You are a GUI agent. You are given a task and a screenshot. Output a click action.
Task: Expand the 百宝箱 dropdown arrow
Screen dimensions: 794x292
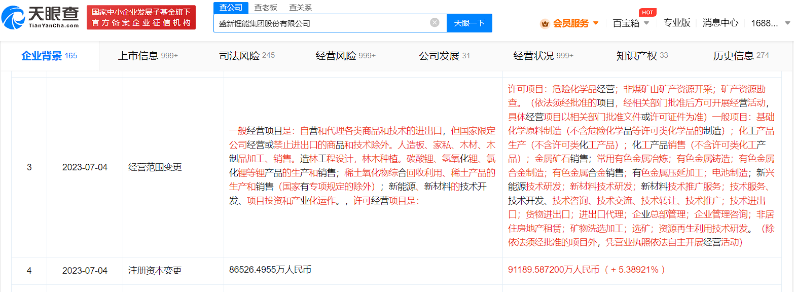646,23
